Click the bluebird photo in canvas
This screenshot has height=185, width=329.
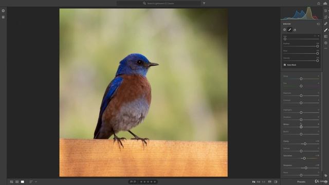coord(143,92)
